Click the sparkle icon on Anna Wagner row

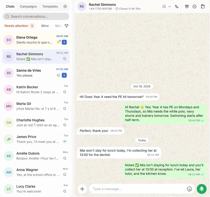(x=65, y=175)
